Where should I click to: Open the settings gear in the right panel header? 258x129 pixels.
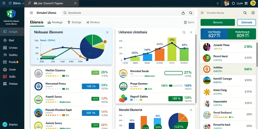click(x=253, y=13)
